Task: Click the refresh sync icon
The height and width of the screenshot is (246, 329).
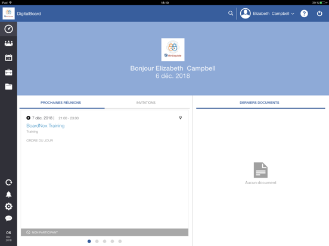Action: tap(8, 182)
